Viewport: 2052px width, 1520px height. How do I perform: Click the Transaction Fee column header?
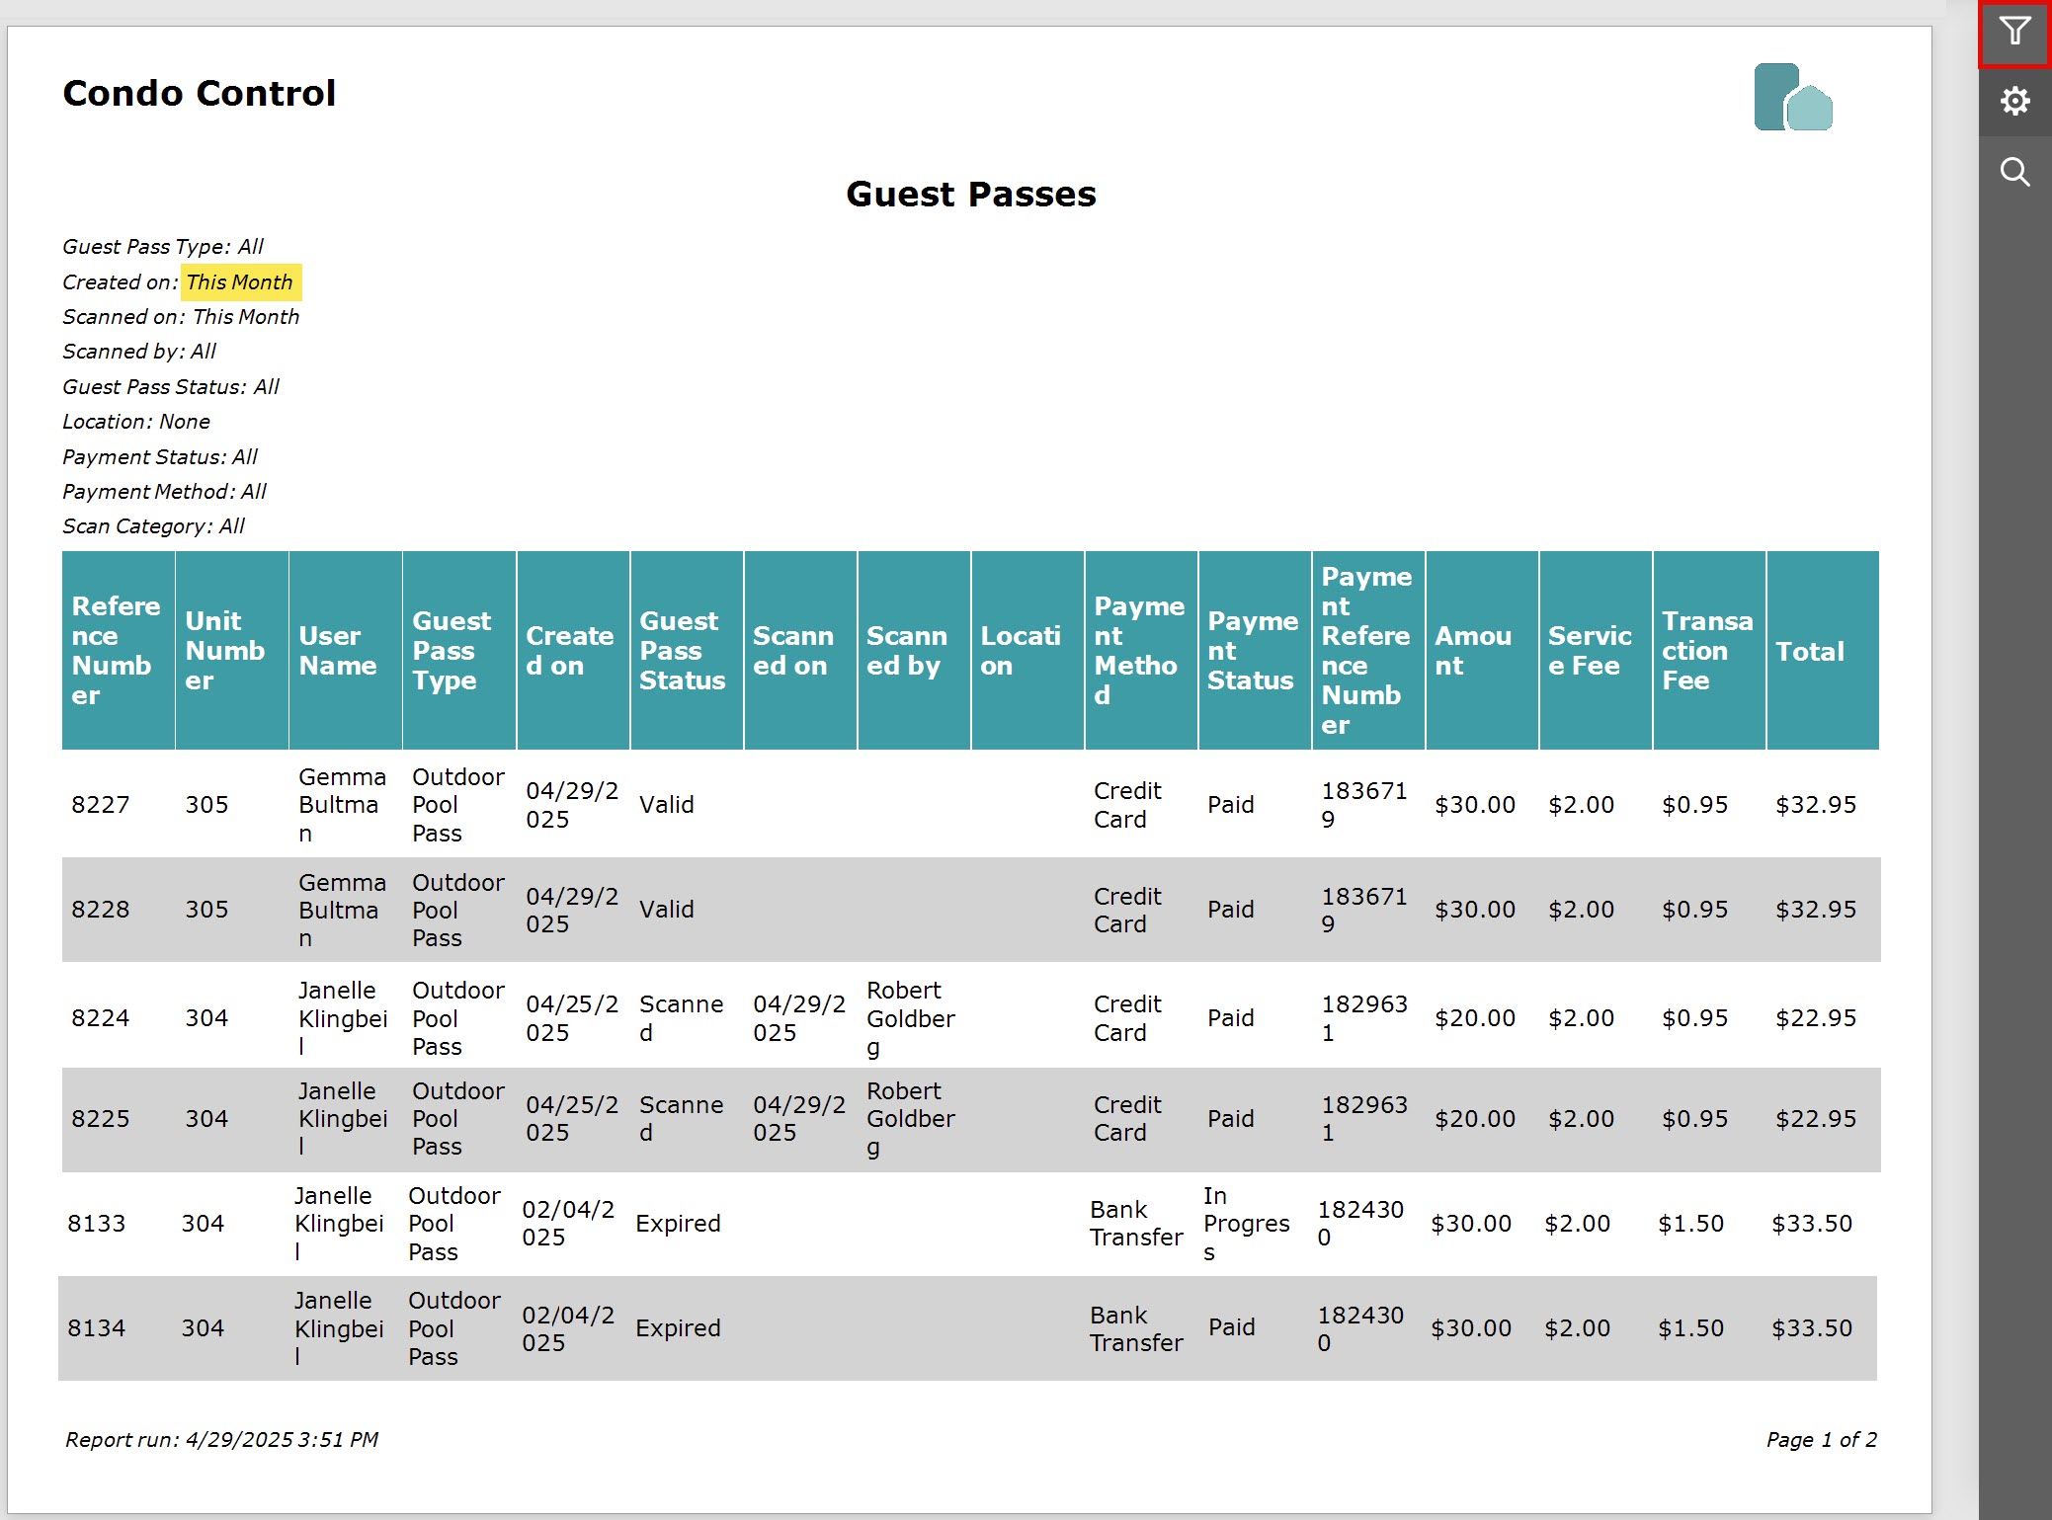tap(1708, 650)
